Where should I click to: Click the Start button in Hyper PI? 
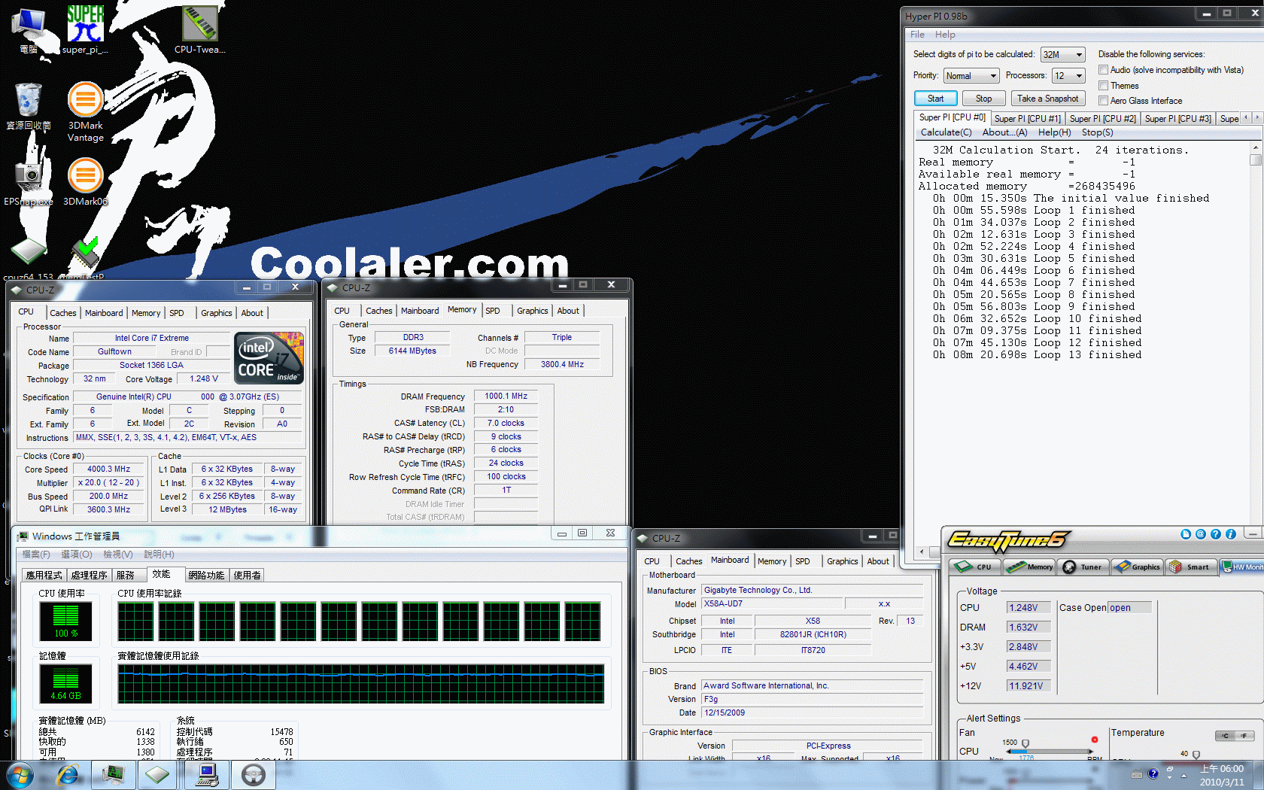coord(935,99)
